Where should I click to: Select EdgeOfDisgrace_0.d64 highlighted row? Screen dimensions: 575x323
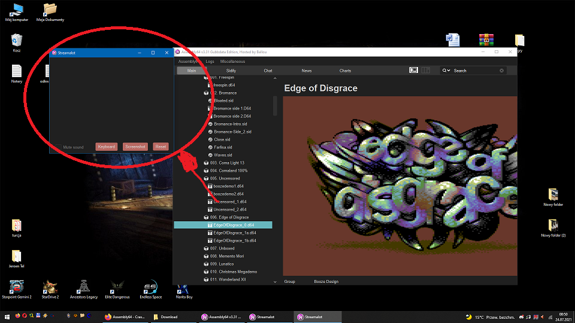[x=223, y=225]
